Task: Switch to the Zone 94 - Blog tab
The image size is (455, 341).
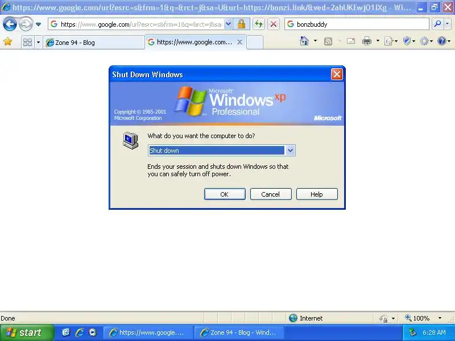Action: (94, 43)
